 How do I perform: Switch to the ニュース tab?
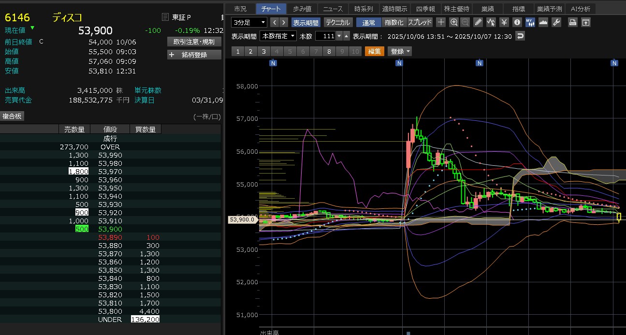(333, 9)
